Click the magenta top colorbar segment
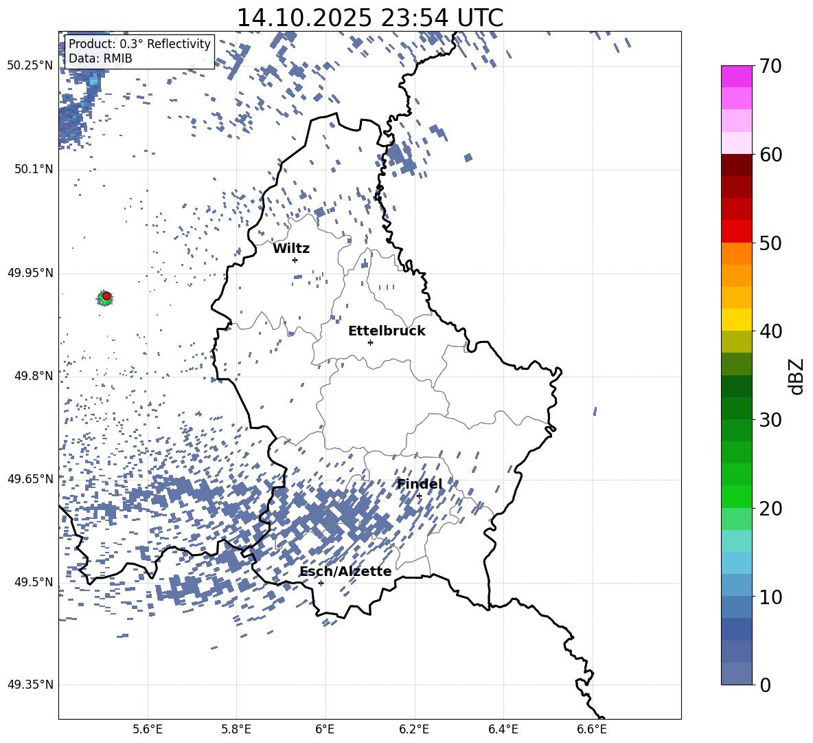The width and height of the screenshot is (813, 743). pyautogui.click(x=736, y=76)
